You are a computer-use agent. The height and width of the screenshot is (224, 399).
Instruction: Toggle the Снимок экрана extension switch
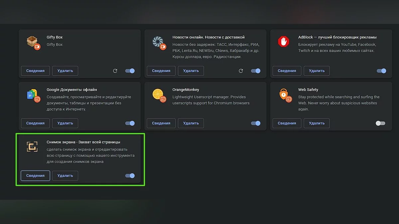click(x=130, y=176)
